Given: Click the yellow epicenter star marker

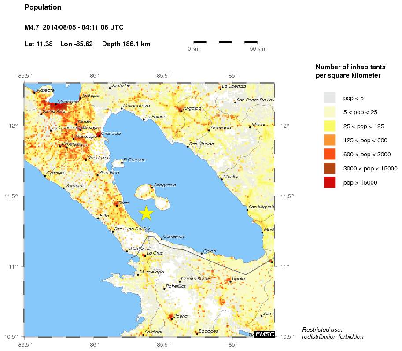Looking at the screenshot, I should point(146,213).
